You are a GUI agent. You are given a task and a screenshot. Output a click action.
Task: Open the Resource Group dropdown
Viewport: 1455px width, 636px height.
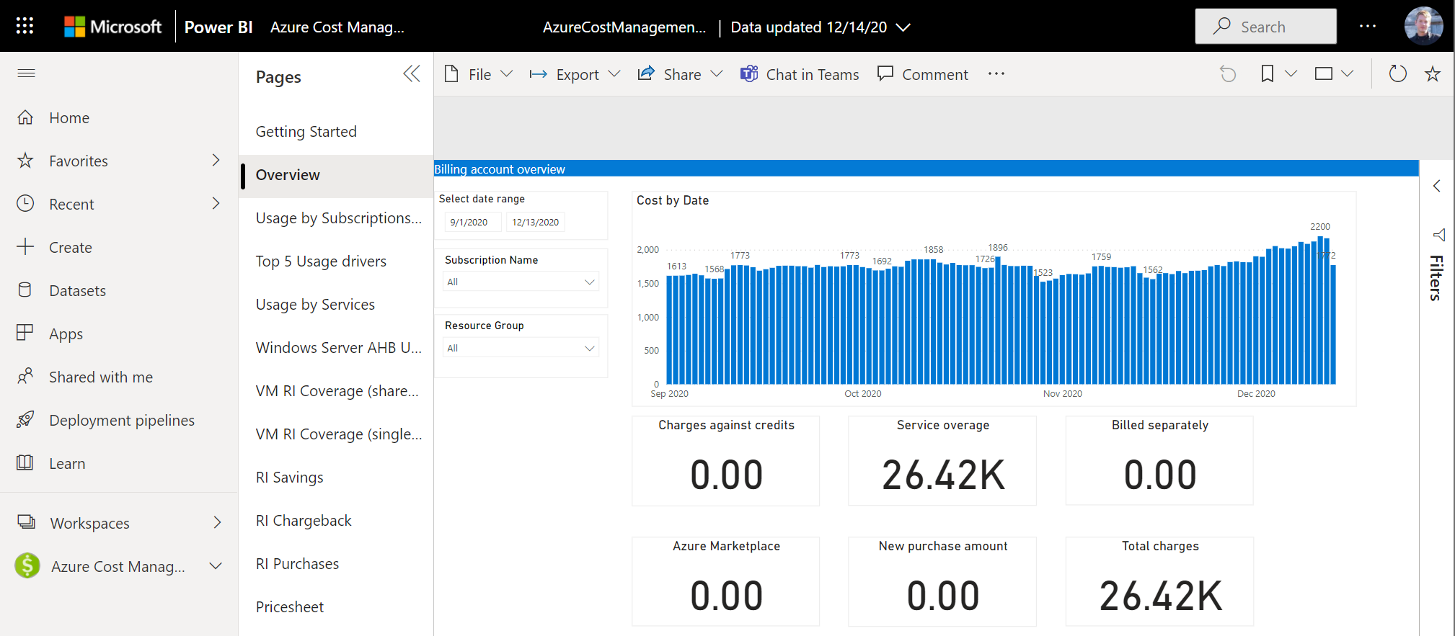coord(521,348)
